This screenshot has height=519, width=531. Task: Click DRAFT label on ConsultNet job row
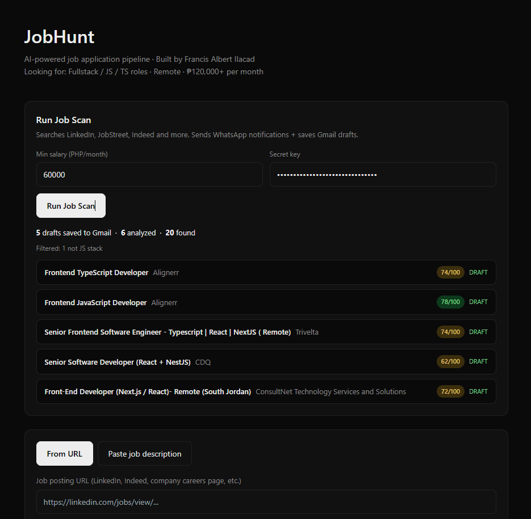click(x=478, y=391)
